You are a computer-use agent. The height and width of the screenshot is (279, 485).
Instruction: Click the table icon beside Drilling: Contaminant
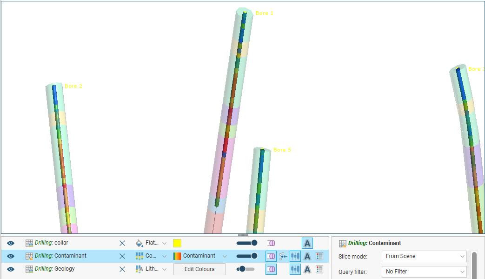coord(29,256)
